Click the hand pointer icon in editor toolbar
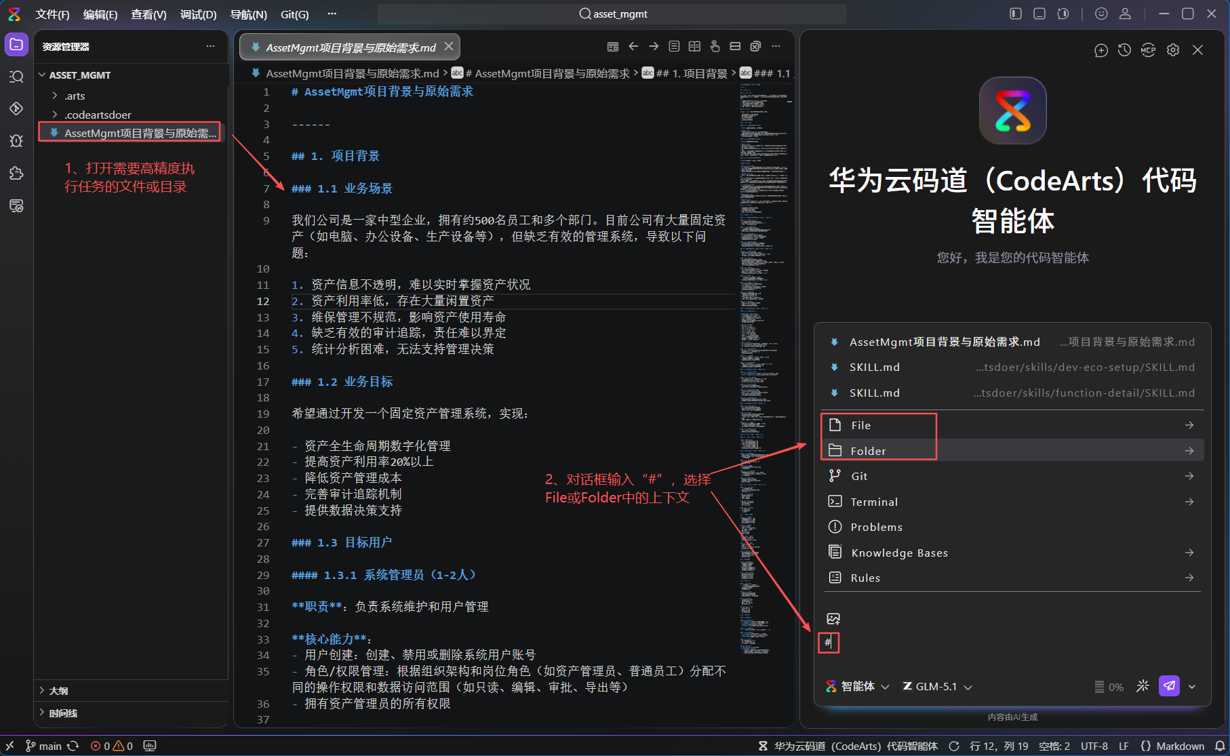Screen dimensions: 1230x756 (715, 46)
